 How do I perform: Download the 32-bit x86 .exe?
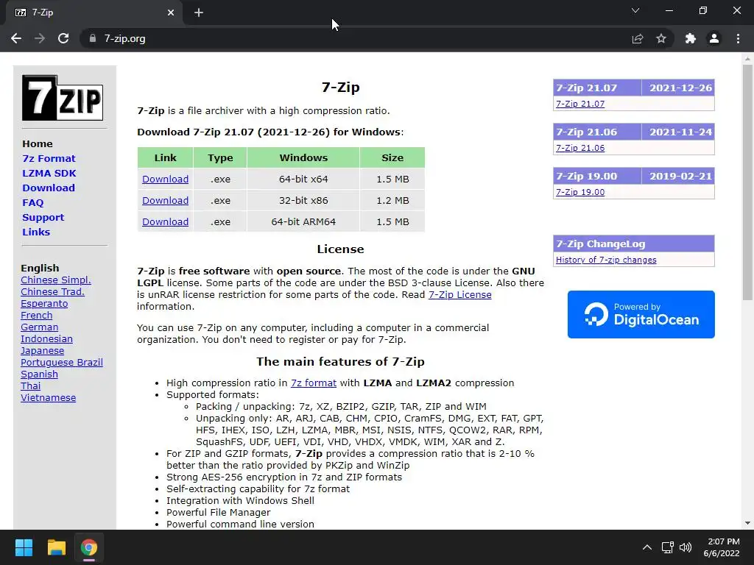[x=165, y=200]
